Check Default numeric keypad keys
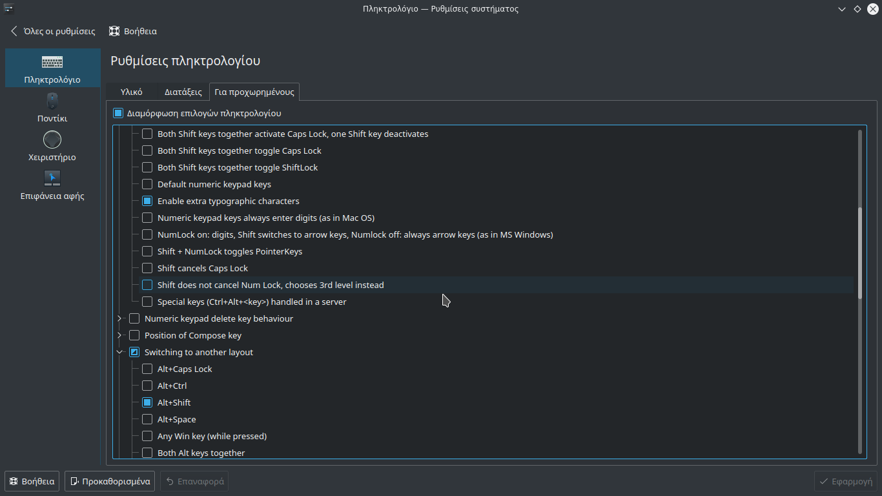Viewport: 882px width, 496px height. [x=147, y=184]
